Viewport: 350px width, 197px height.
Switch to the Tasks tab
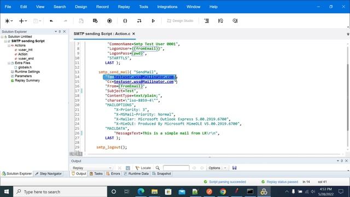(96, 173)
